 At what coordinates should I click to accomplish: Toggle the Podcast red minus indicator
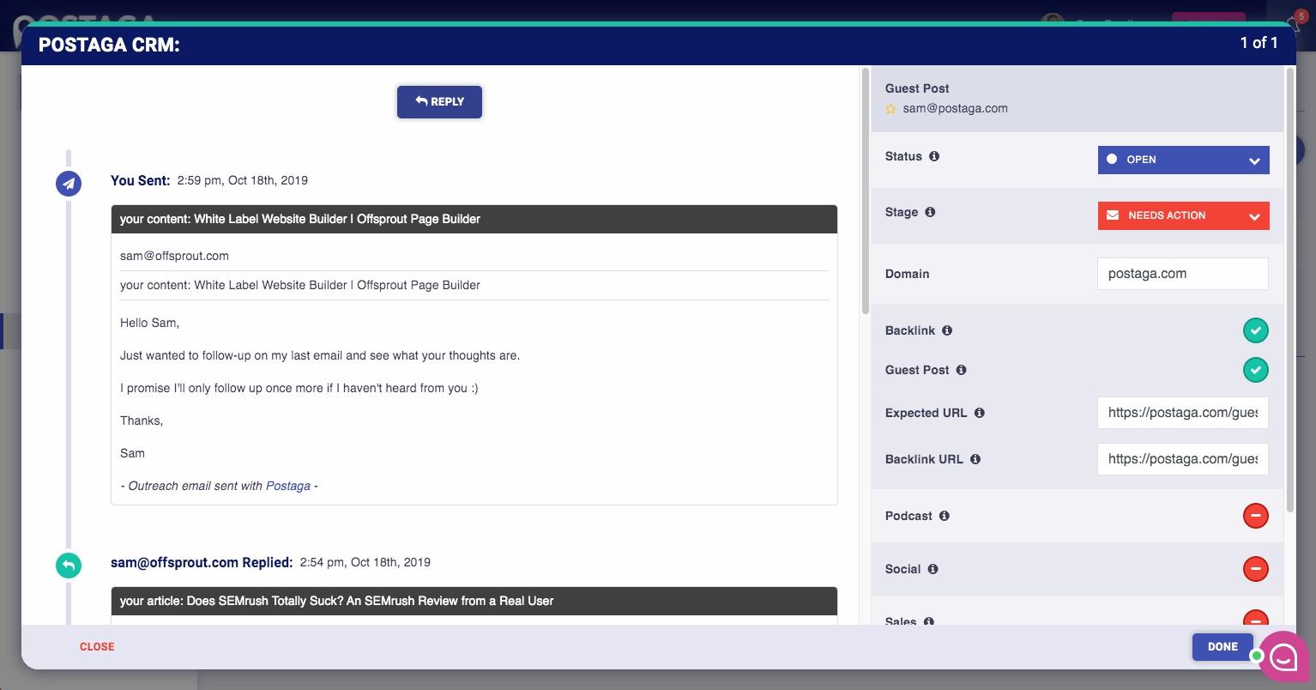(x=1255, y=516)
